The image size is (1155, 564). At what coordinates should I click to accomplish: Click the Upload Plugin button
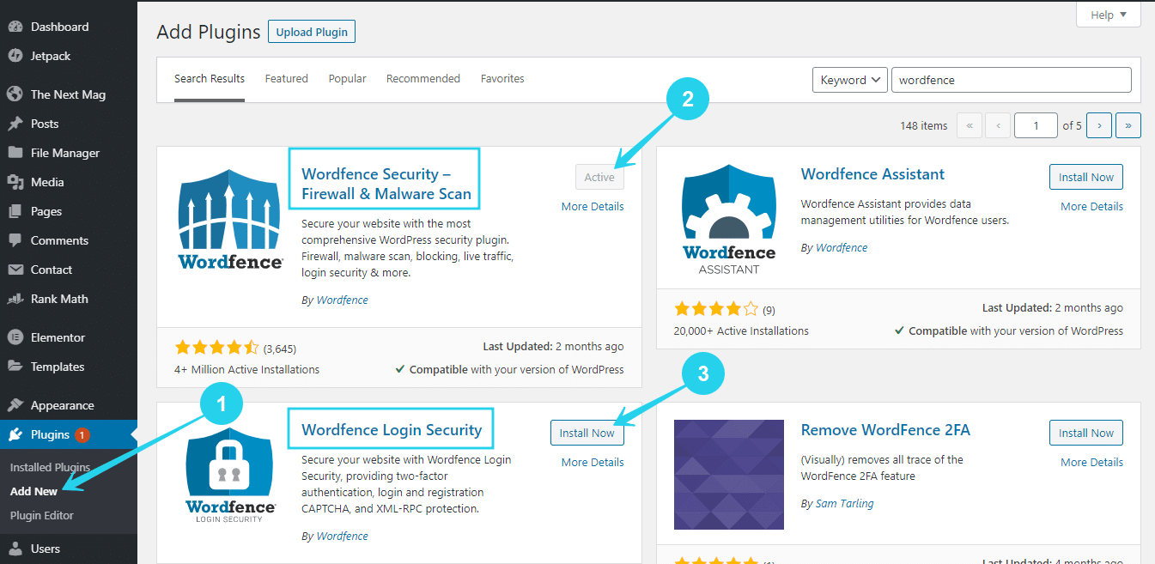(311, 31)
